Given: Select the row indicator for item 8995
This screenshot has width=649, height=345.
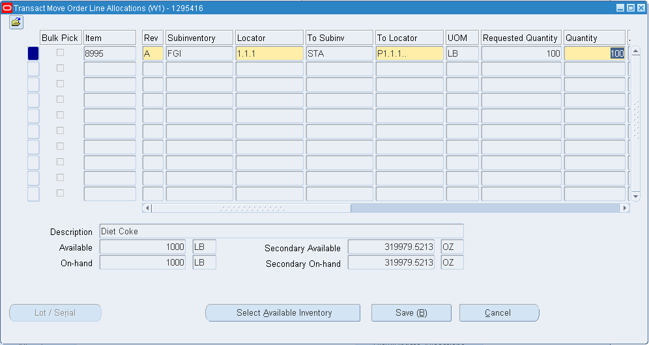Looking at the screenshot, I should click(33, 53).
